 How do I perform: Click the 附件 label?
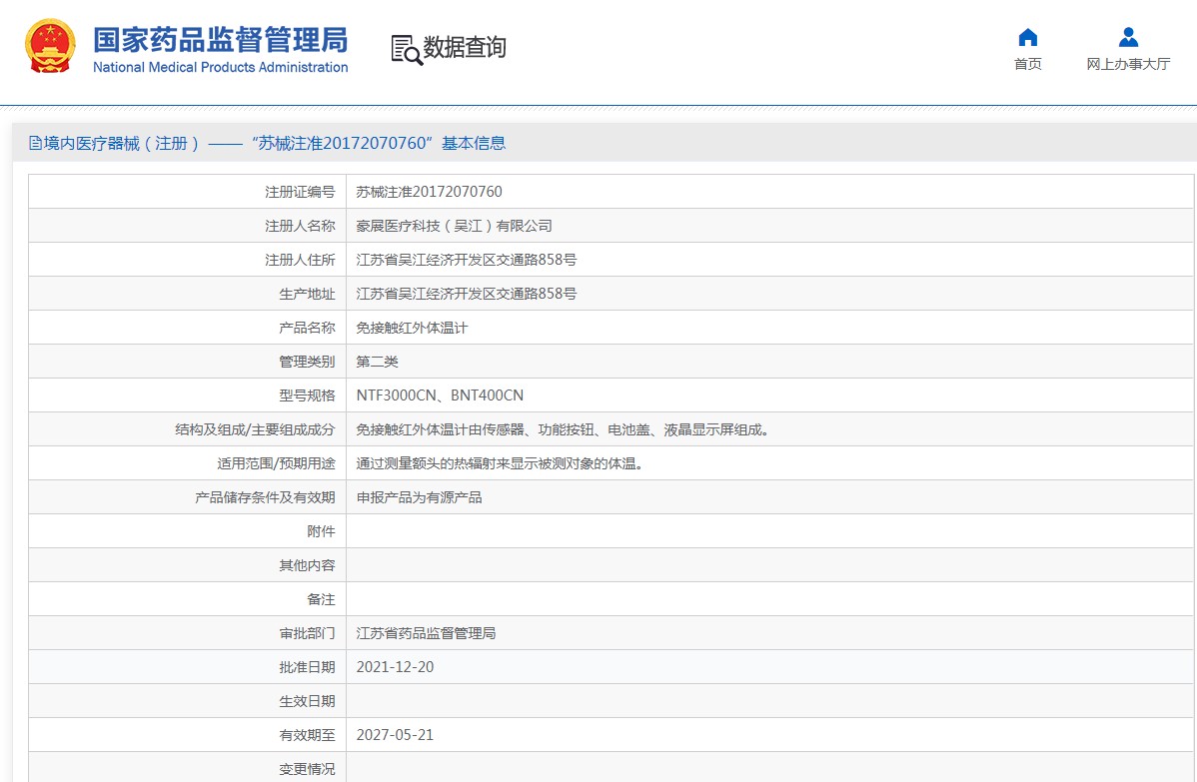tap(321, 531)
